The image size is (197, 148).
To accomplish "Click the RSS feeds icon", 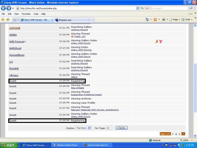I will (155, 20).
